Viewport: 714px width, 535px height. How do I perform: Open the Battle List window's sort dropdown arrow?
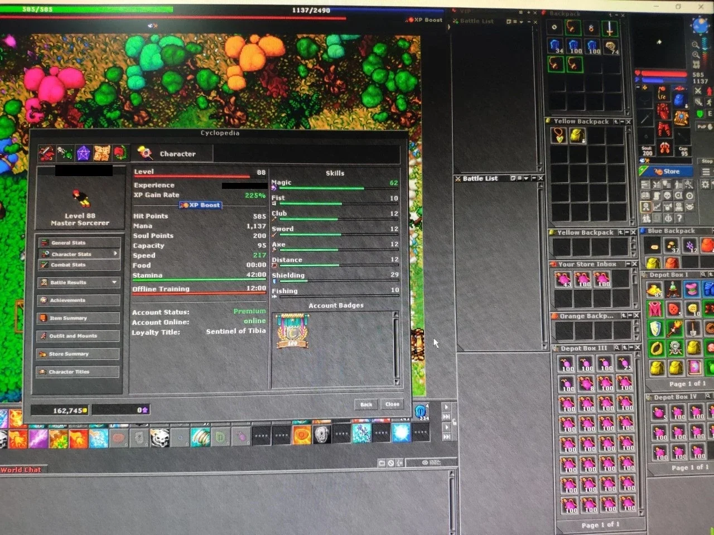tap(526, 178)
